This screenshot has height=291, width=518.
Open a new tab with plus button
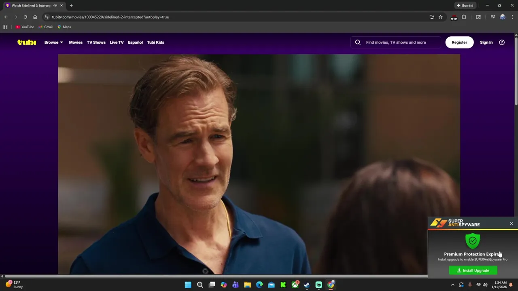(71, 6)
